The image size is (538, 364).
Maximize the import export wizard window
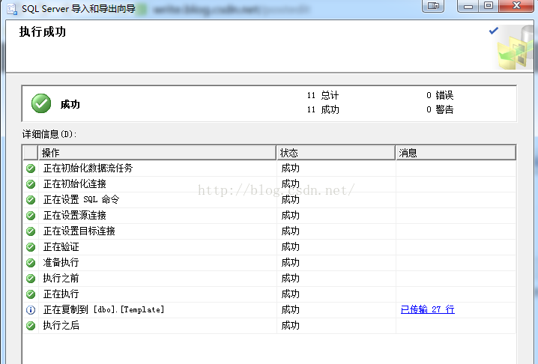tap(489, 6)
